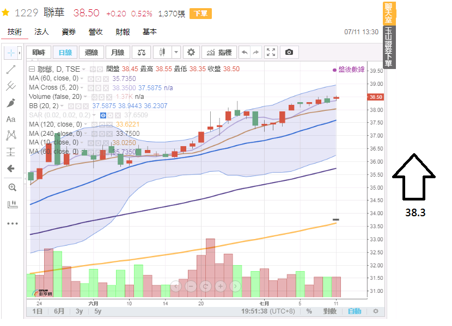Collapse the indicator legend with minus box

[x=32, y=70]
